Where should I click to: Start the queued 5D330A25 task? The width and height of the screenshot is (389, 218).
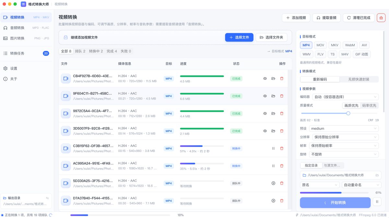[273, 183]
